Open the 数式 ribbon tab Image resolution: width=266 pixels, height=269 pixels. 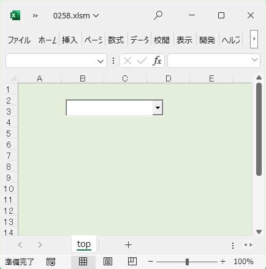[116, 40]
